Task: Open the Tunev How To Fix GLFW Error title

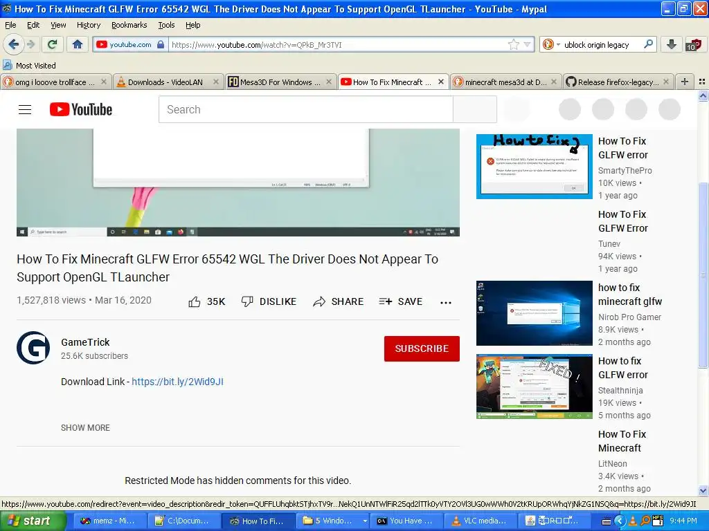Action: (623, 221)
